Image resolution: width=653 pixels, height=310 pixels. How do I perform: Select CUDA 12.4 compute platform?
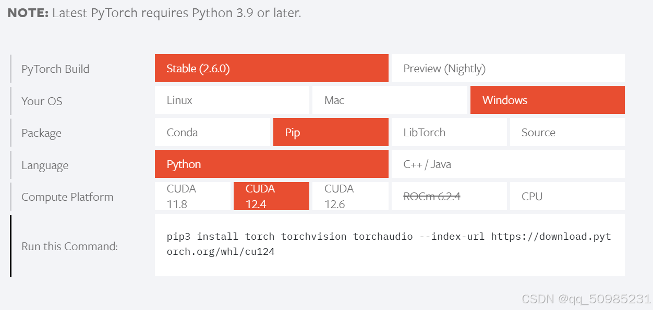[271, 196]
